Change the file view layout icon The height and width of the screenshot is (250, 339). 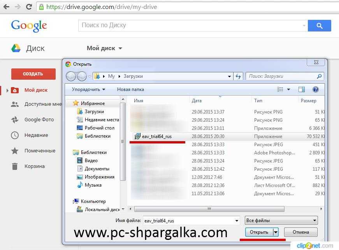click(280, 89)
